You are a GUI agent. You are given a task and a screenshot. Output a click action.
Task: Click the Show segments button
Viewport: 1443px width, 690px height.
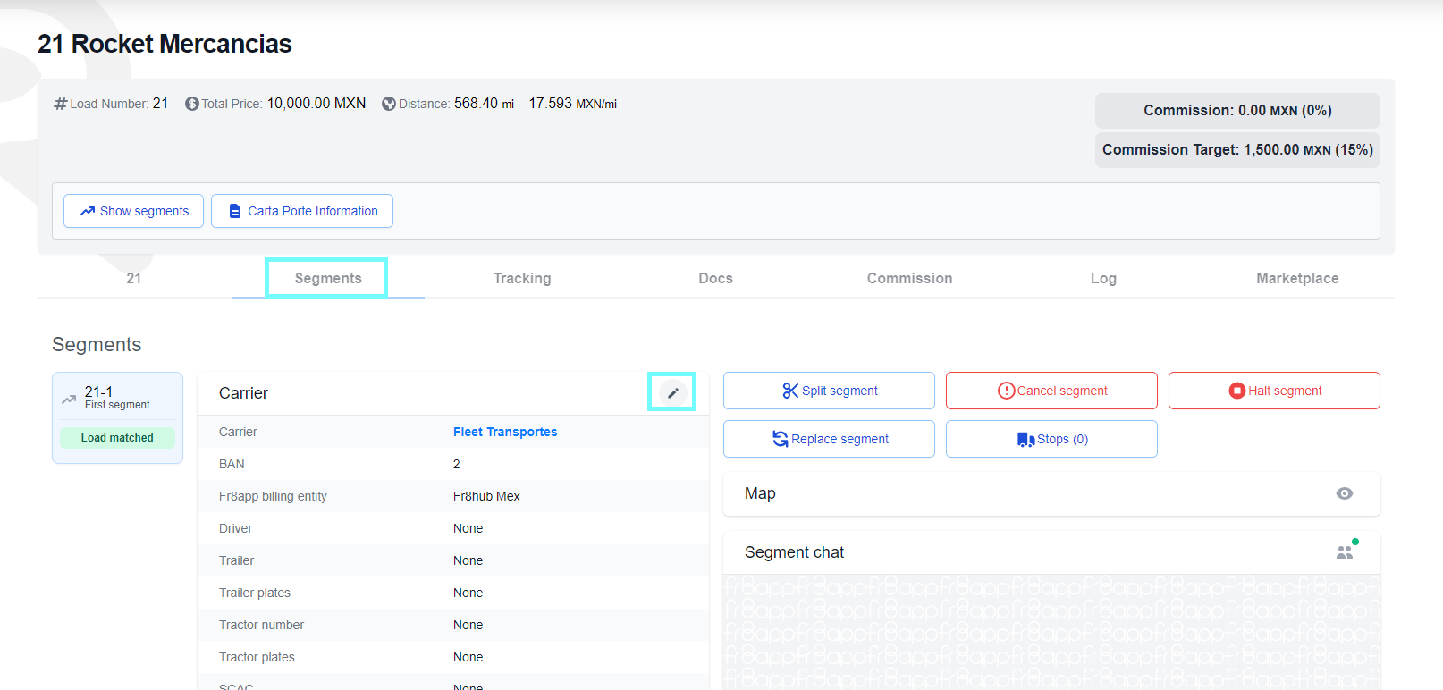pos(133,211)
